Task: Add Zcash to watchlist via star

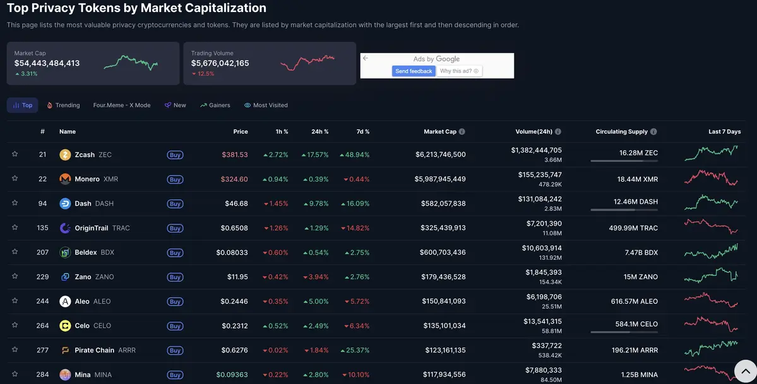Action: [x=13, y=153]
